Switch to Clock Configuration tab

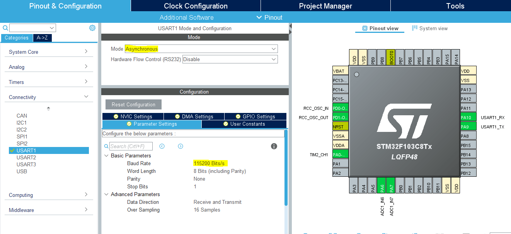pyautogui.click(x=196, y=6)
